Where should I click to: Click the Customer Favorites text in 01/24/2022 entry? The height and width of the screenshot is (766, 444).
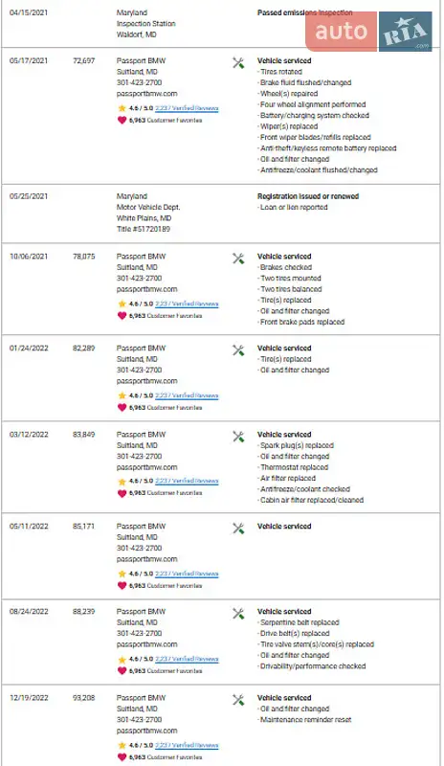(174, 408)
